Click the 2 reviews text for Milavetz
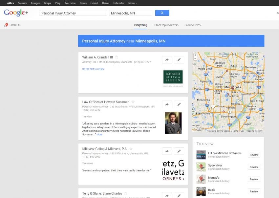 pos(88,163)
